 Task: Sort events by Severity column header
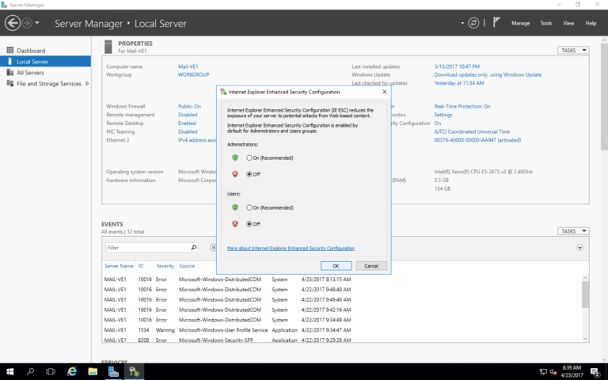click(x=165, y=266)
